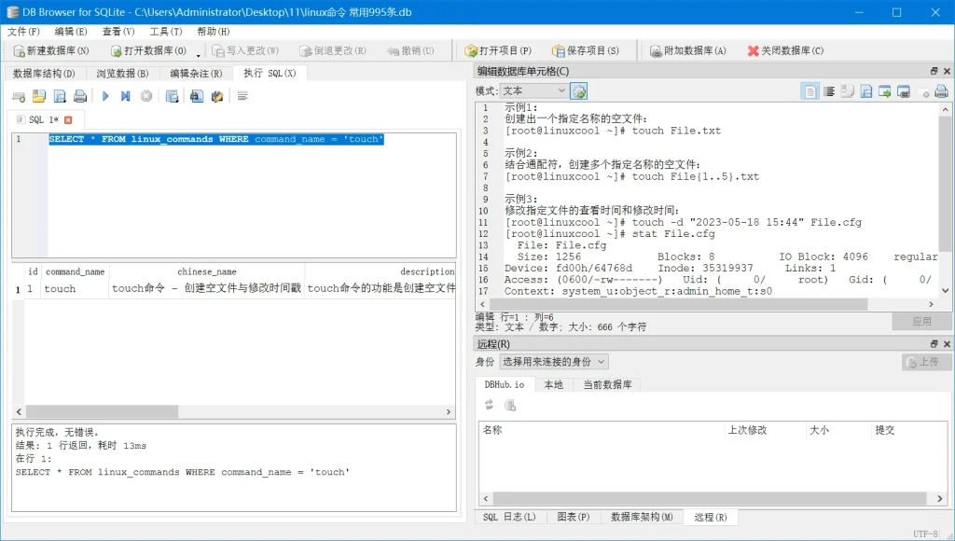Click 打开项目(P) toolbar button
This screenshot has width=955, height=541.
[x=498, y=50]
